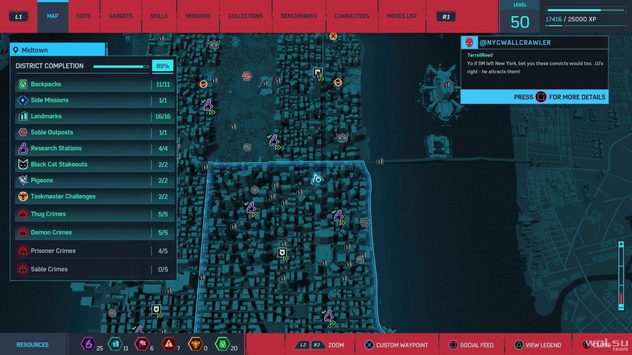Click the red triangle Crime Token resource icon

tap(168, 343)
